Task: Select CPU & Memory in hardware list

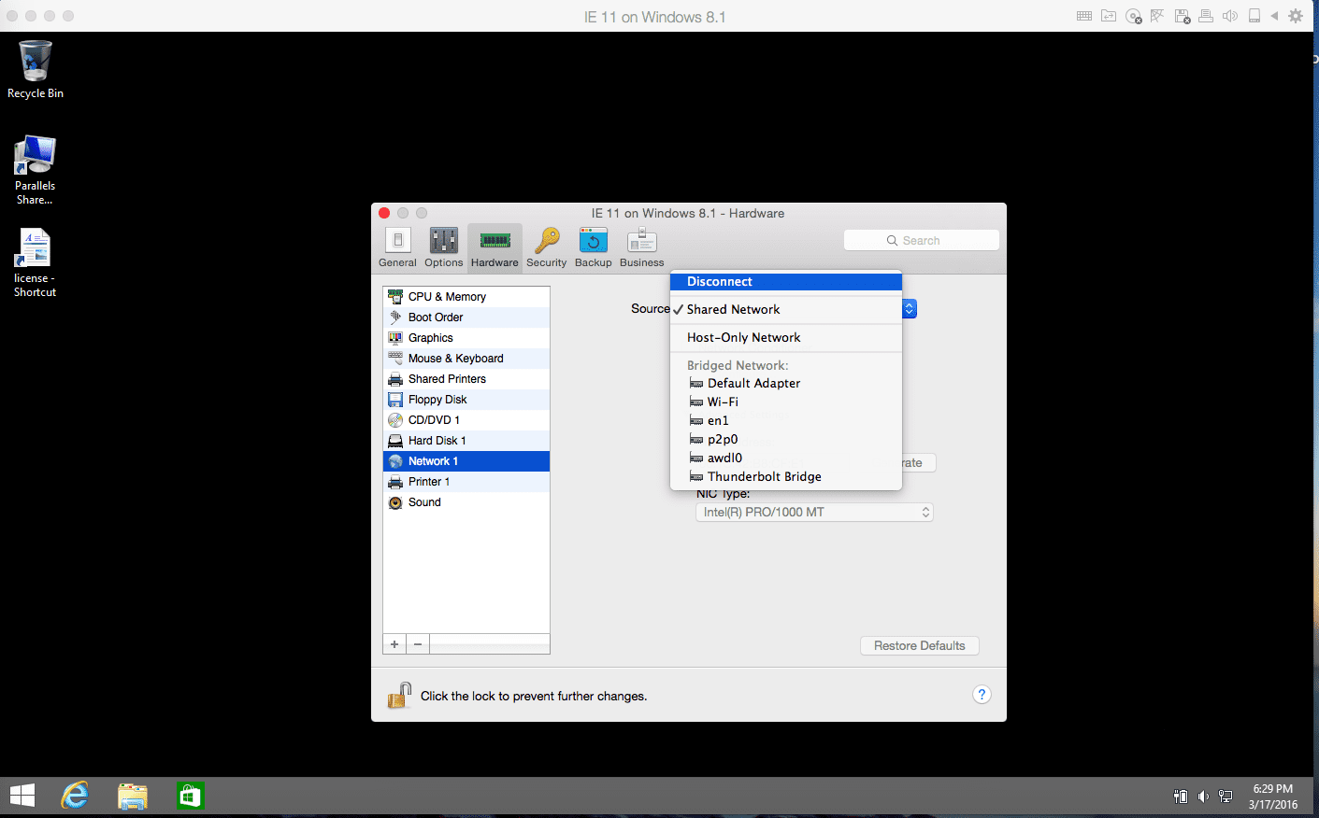Action: point(466,297)
